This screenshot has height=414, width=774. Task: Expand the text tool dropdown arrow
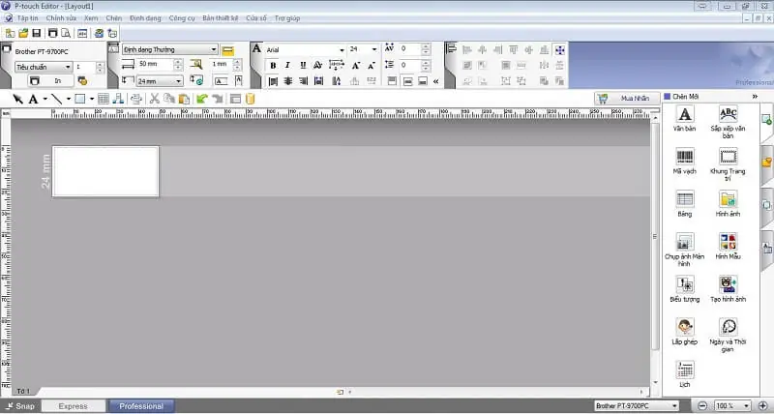coord(45,100)
